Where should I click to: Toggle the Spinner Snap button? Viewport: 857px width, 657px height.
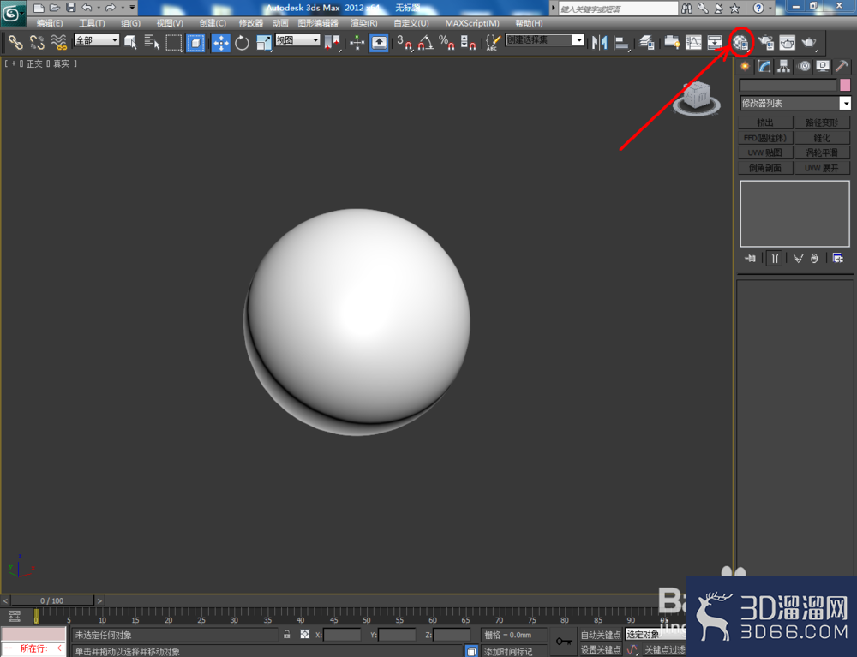pyautogui.click(x=469, y=42)
